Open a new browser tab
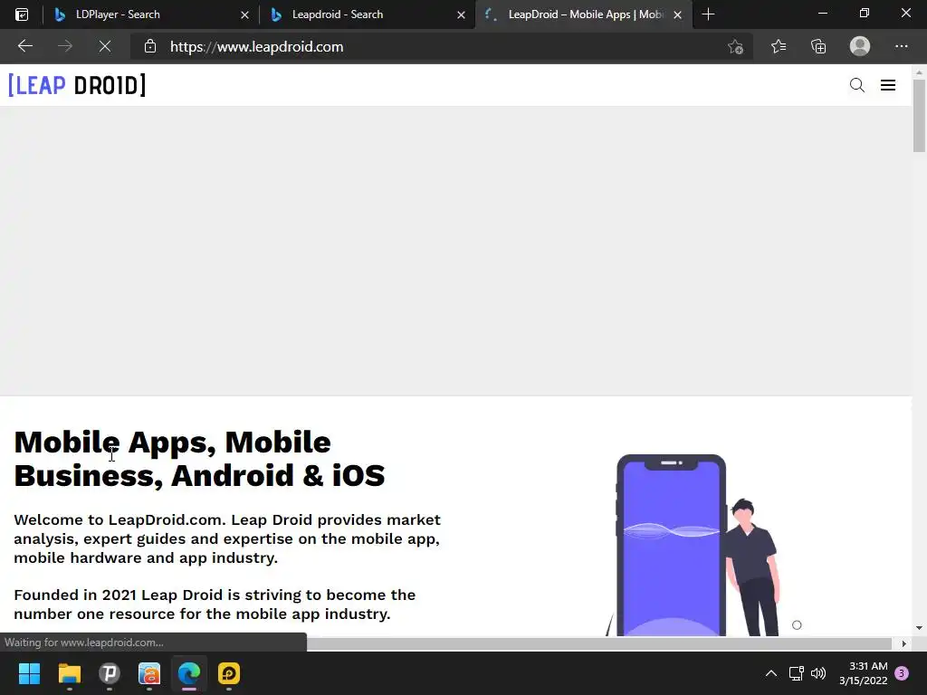Image resolution: width=927 pixels, height=695 pixels. pos(708,14)
